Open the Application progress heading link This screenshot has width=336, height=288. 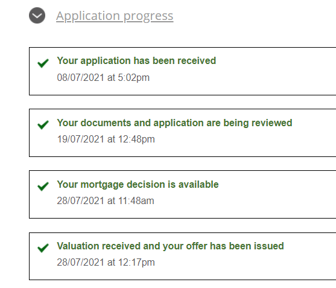pos(115,16)
